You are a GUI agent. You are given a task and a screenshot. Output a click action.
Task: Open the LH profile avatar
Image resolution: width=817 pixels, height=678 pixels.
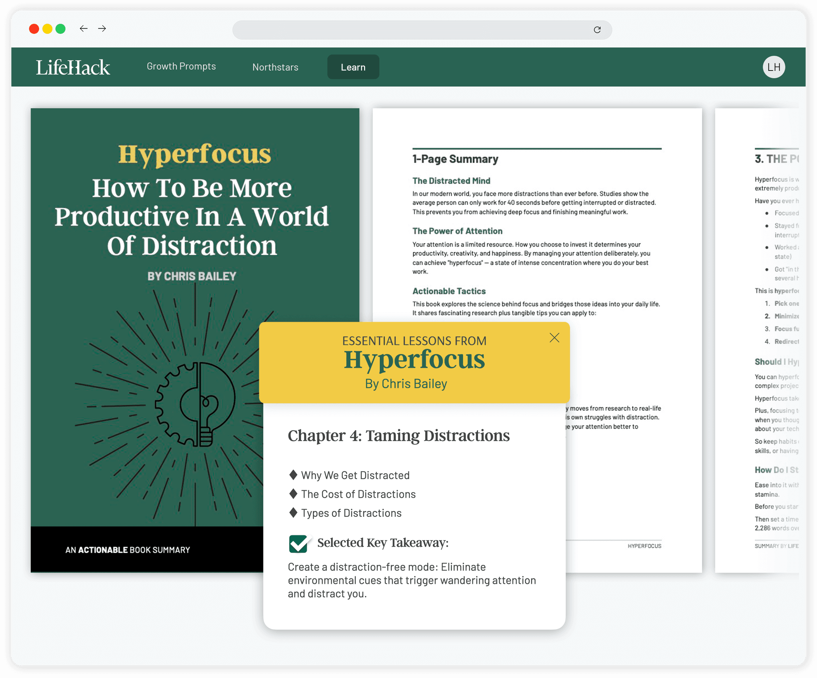774,67
